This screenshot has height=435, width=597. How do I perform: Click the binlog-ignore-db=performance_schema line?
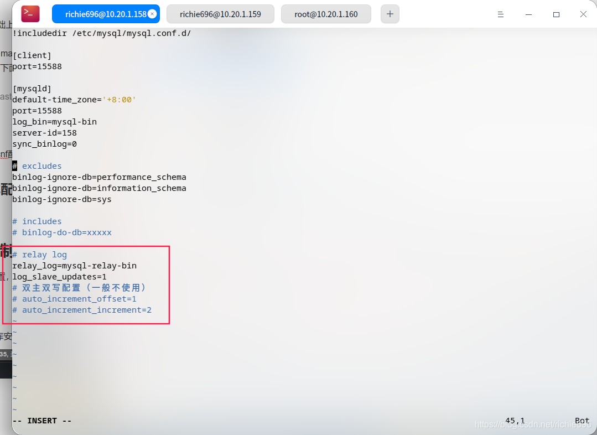(x=100, y=177)
